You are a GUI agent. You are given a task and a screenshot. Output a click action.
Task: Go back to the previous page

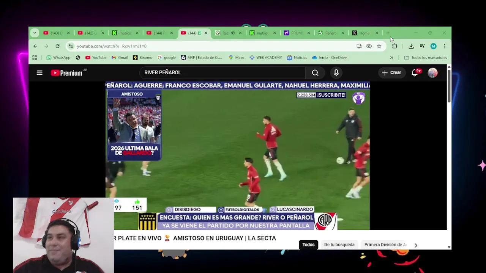click(35, 46)
